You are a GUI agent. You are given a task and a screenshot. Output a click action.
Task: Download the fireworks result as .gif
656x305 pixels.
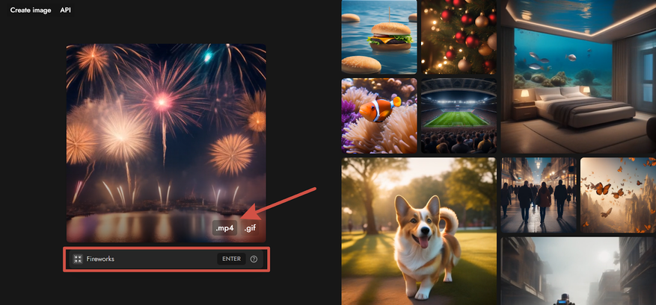(x=250, y=228)
